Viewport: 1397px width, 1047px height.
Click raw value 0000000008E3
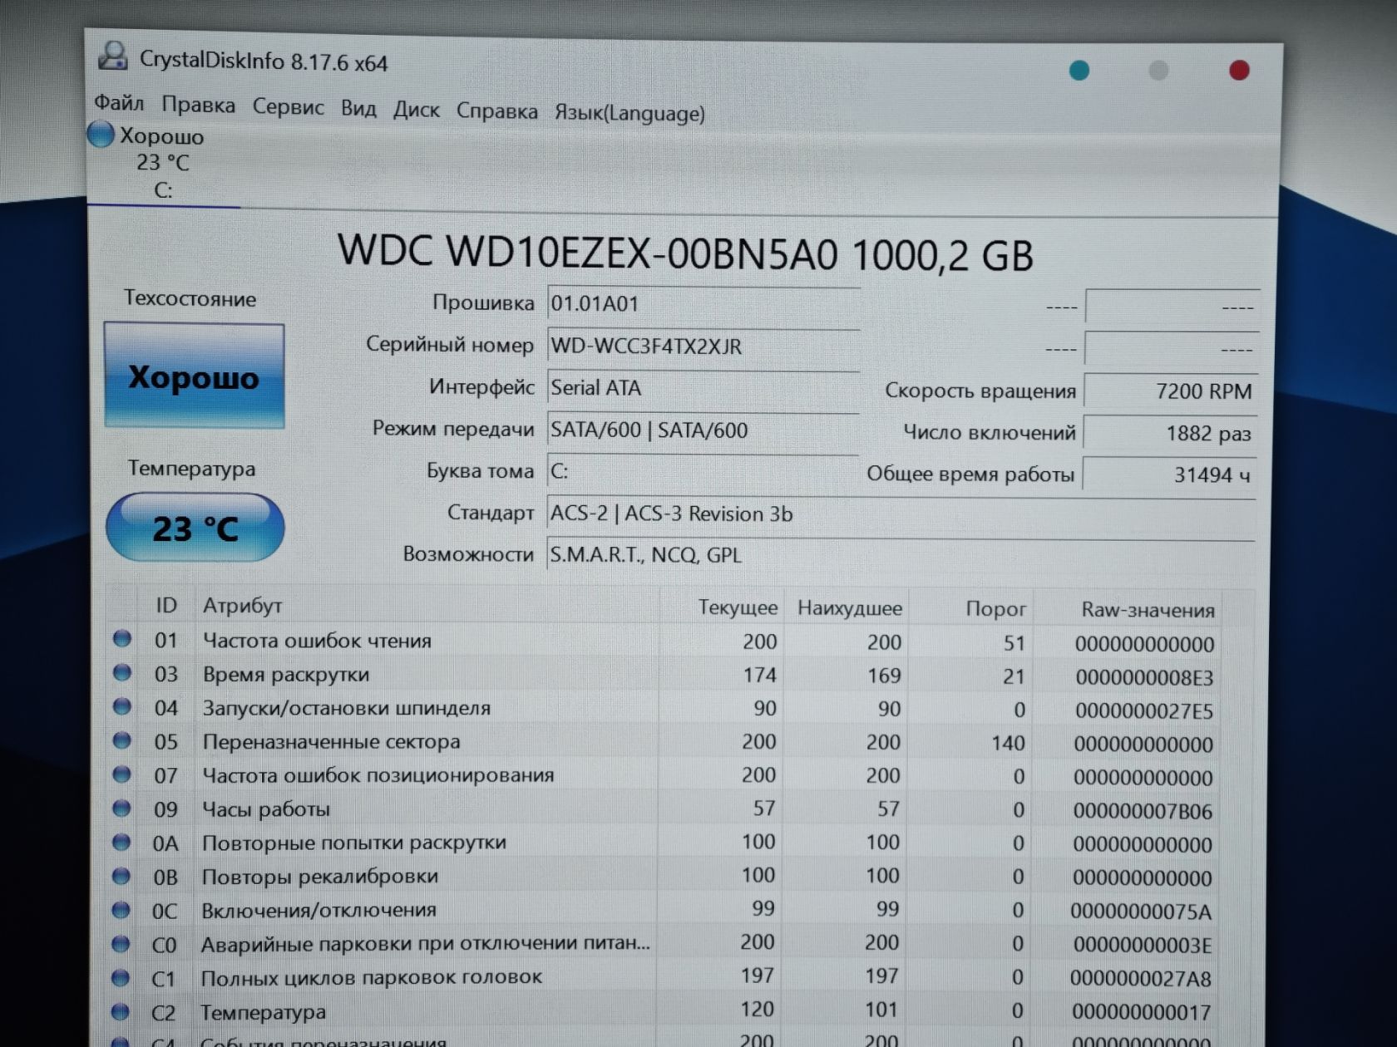pyautogui.click(x=1144, y=677)
